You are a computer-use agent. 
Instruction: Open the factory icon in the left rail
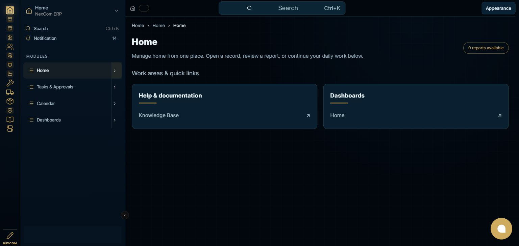point(10,74)
